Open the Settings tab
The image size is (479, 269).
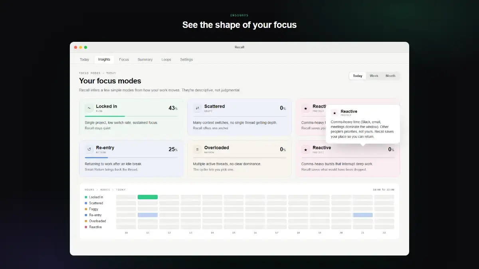(186, 59)
